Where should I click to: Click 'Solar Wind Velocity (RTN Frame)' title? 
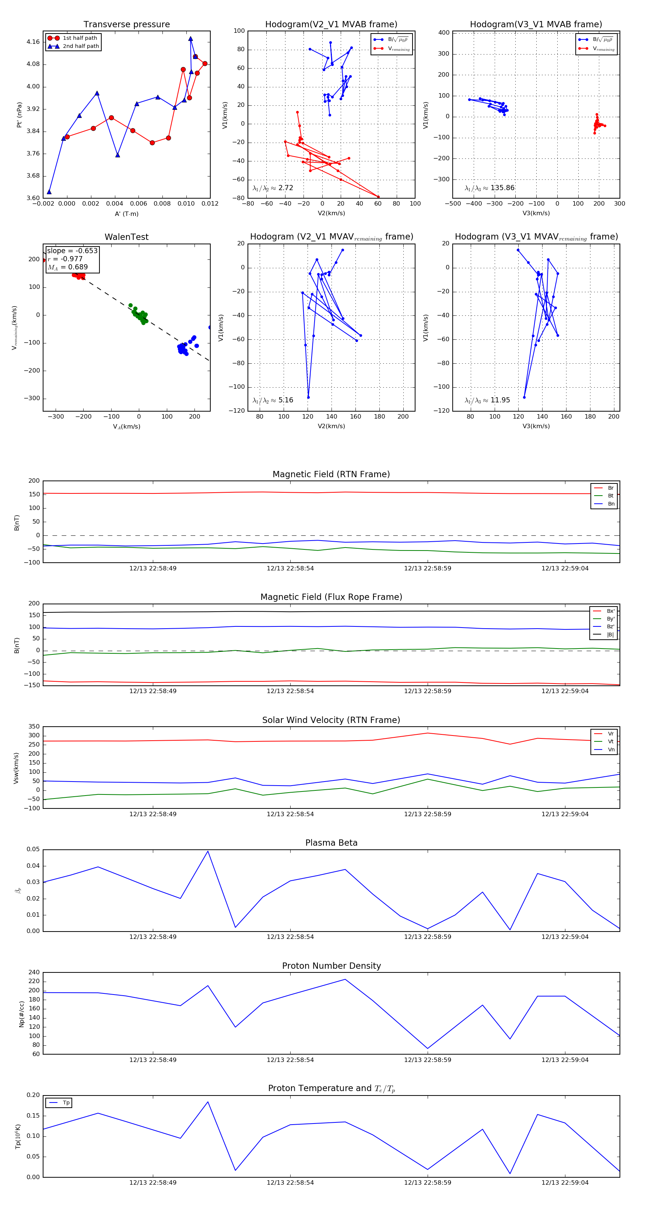click(x=331, y=720)
